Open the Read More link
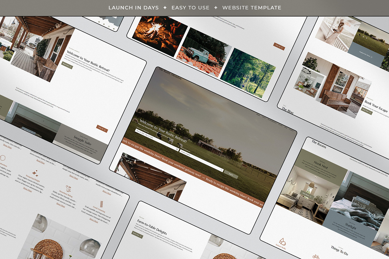Image resolution: width=389 pixels, height=259 pixels. [41, 161]
